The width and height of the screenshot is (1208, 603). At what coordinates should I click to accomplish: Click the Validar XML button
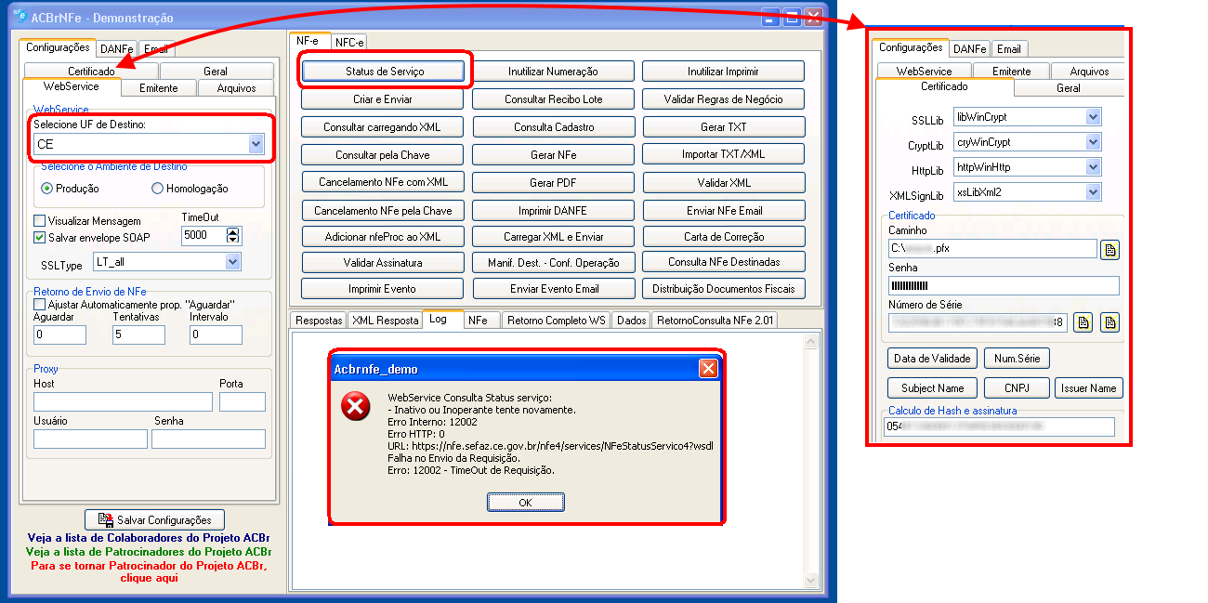point(724,183)
